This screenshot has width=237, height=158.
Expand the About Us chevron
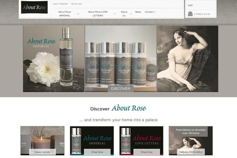coord(131,13)
